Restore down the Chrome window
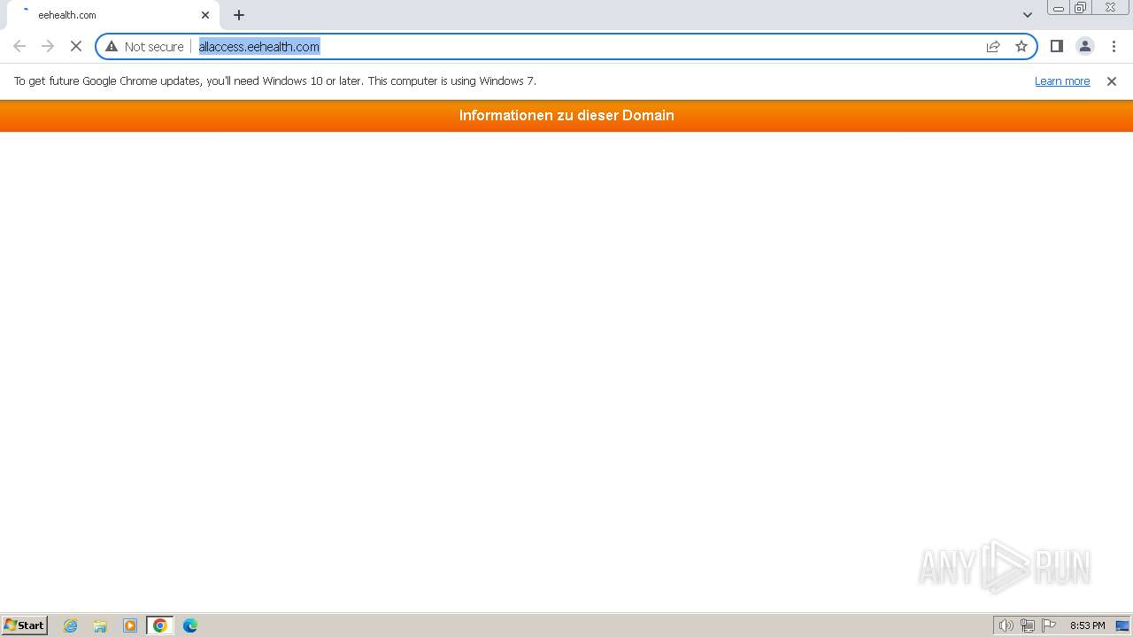1133x637 pixels. pos(1081,8)
